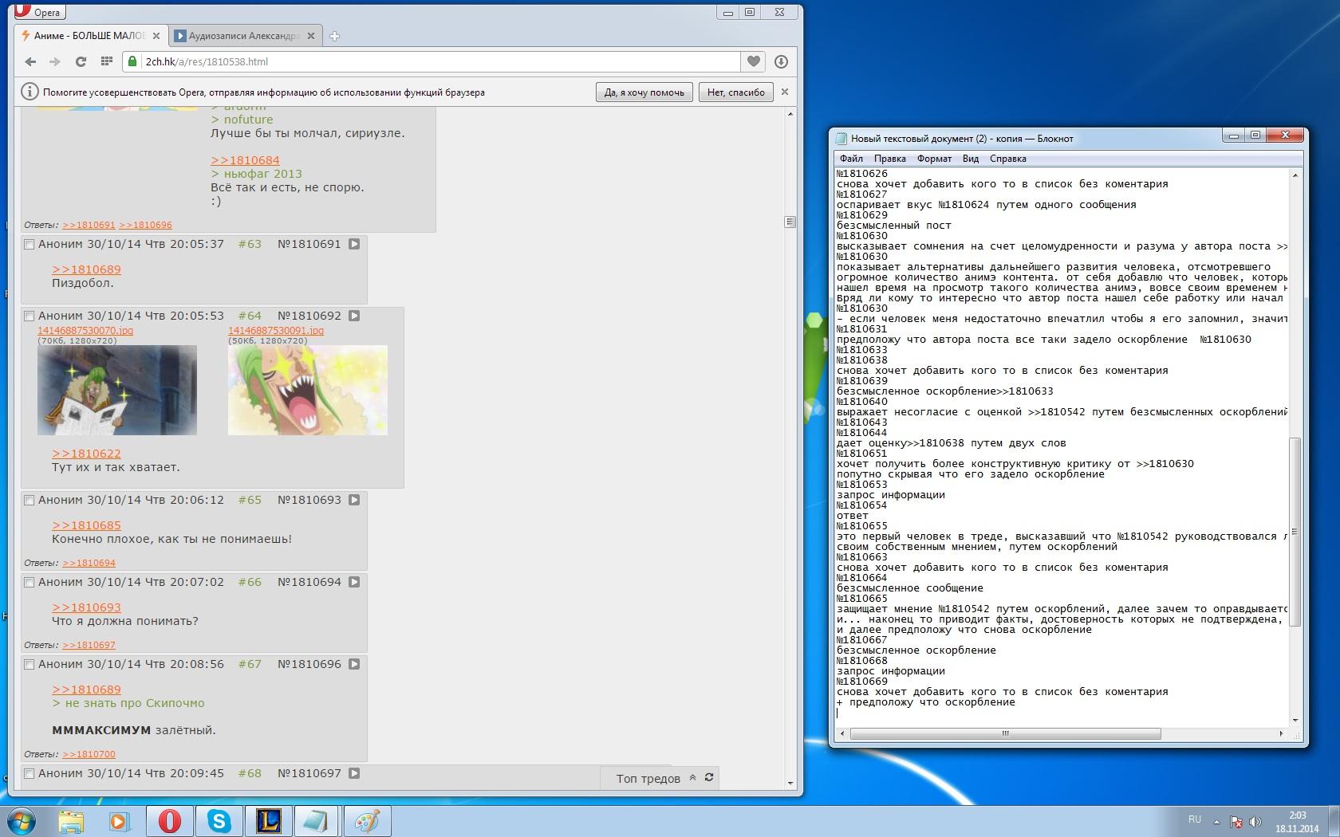Open the Формат menu in Блокнот
Image resolution: width=1340 pixels, height=837 pixels.
pos(934,159)
